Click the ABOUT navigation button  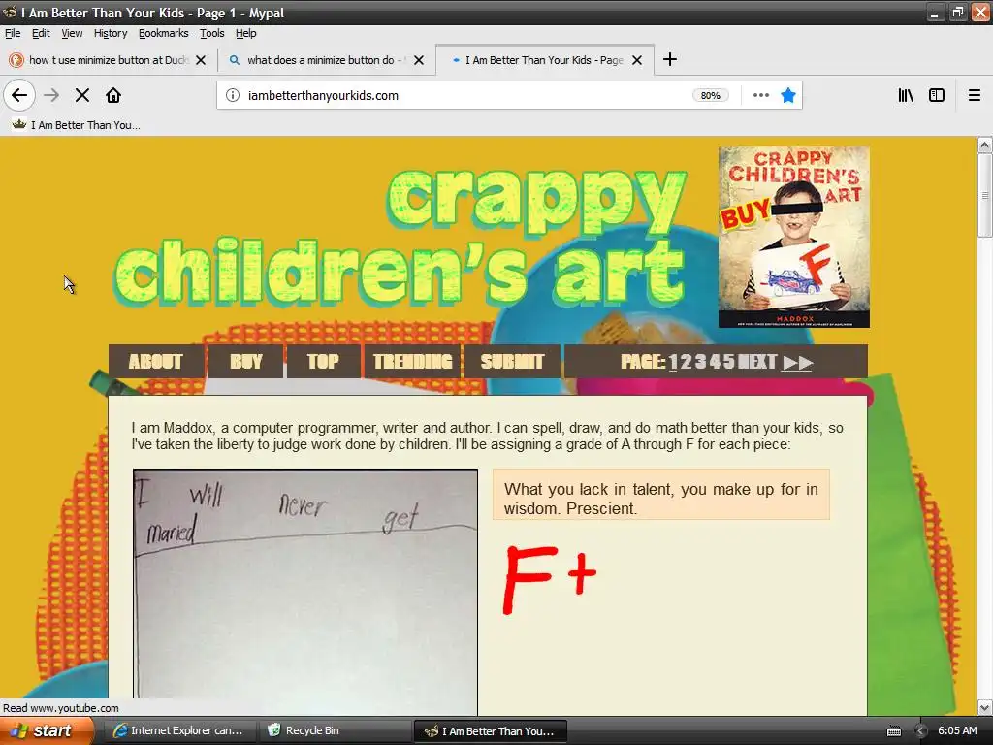[156, 361]
